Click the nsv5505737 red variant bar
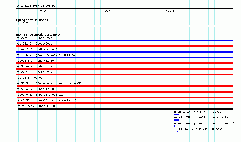241x142 pixels. (125, 97)
